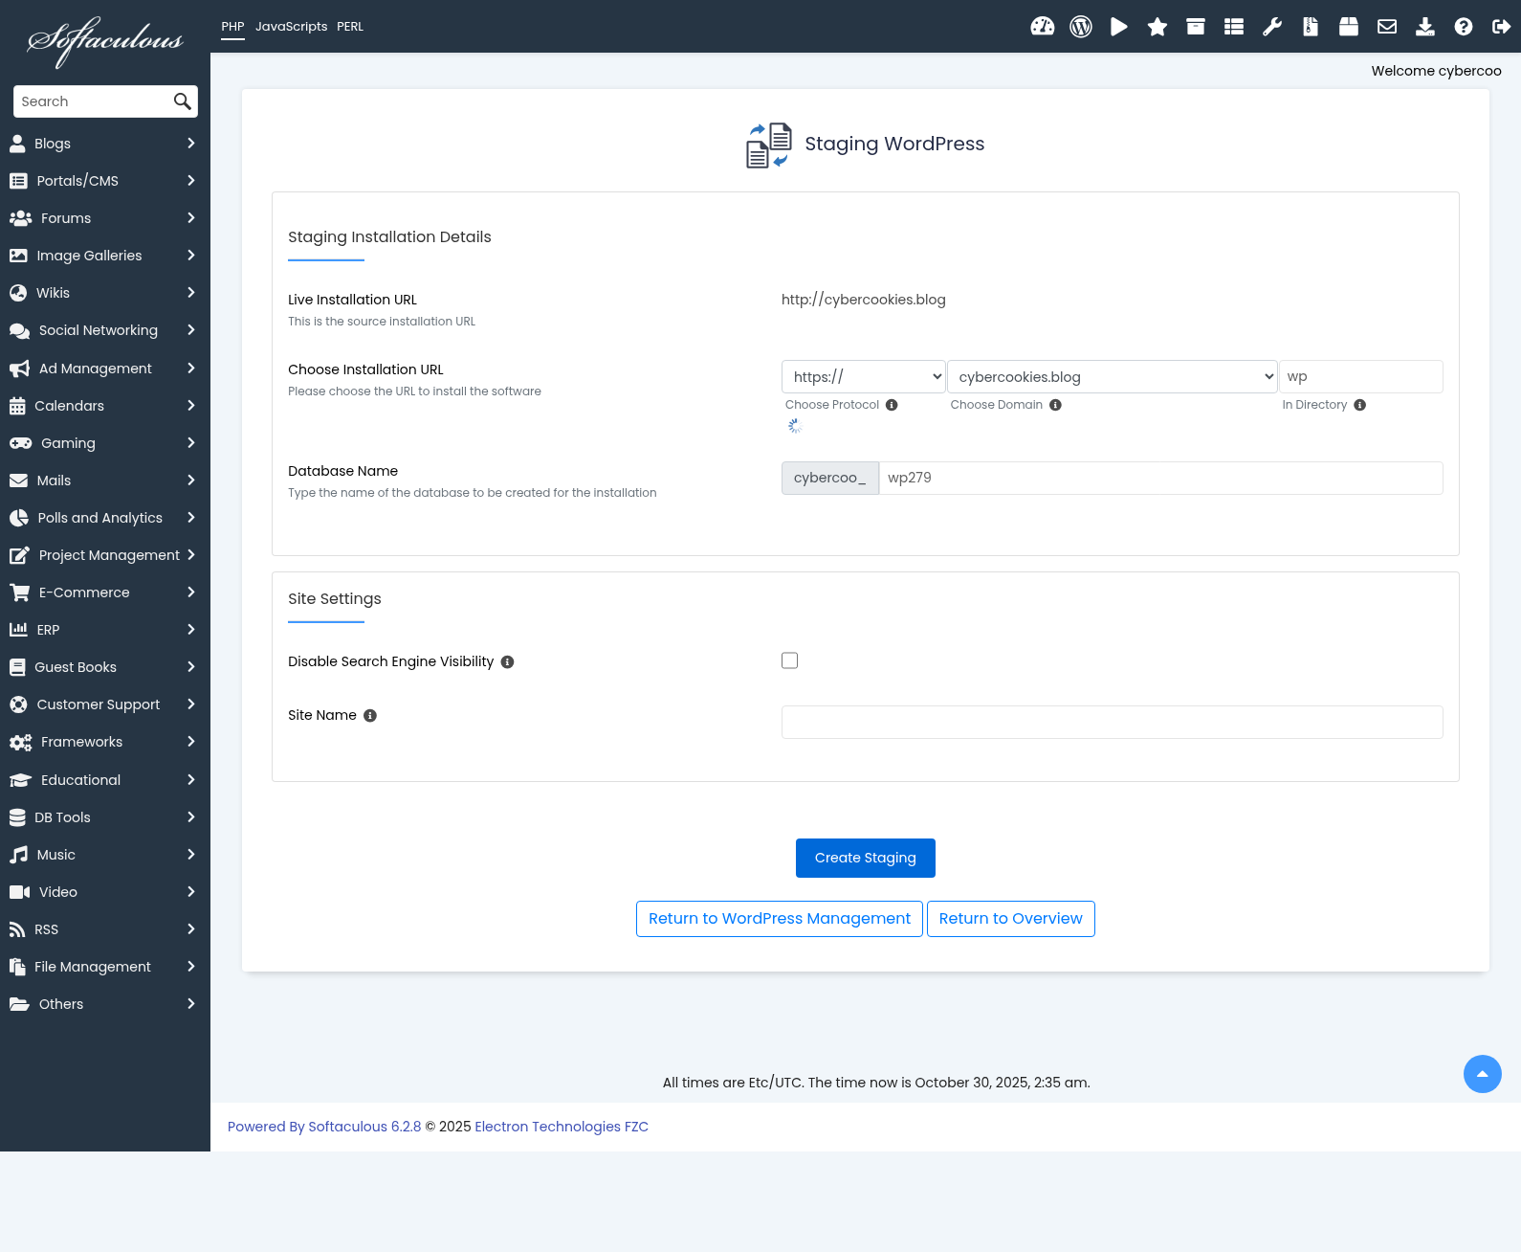Click the Choose Domain info icon

point(1055,405)
